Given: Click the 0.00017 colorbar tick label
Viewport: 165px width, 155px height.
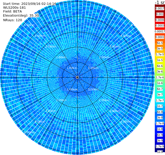Looking at the screenshot, I should [160, 31].
